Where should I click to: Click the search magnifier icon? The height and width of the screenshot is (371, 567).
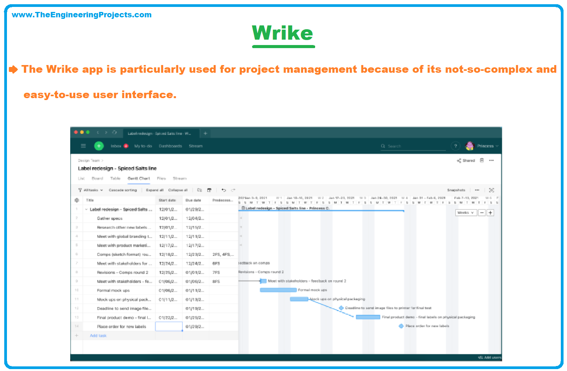pyautogui.click(x=383, y=146)
